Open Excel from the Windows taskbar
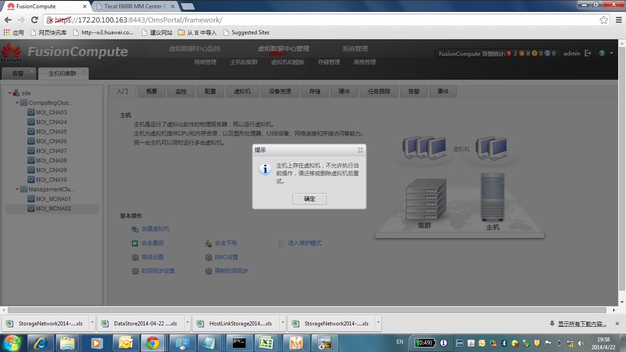This screenshot has width=626, height=352. tap(267, 343)
